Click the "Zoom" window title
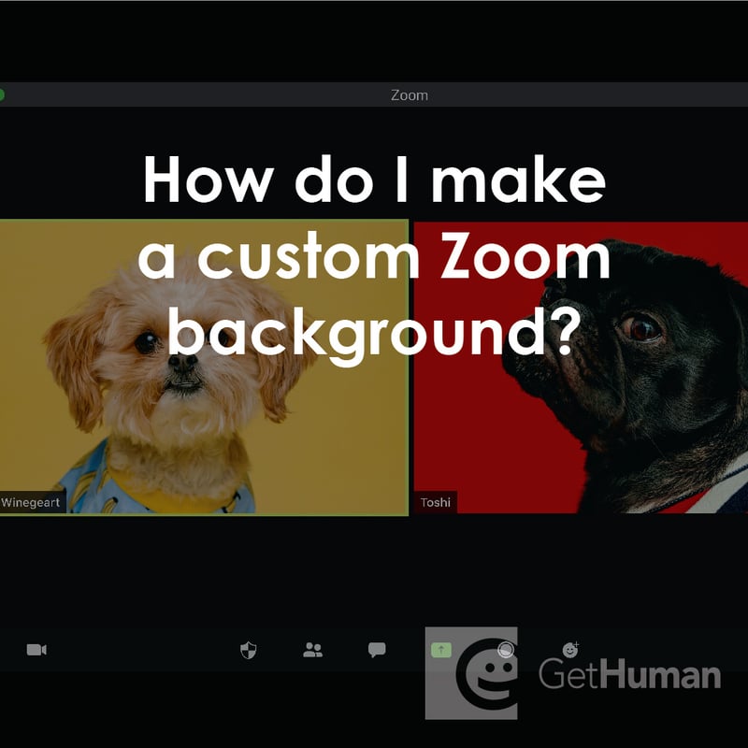The width and height of the screenshot is (748, 748). pyautogui.click(x=410, y=95)
